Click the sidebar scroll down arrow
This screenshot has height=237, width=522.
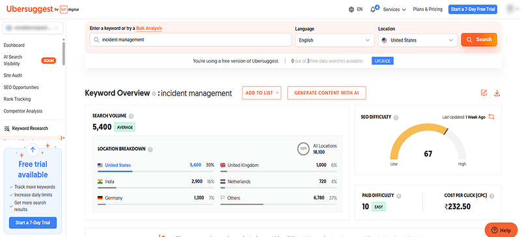(x=64, y=138)
